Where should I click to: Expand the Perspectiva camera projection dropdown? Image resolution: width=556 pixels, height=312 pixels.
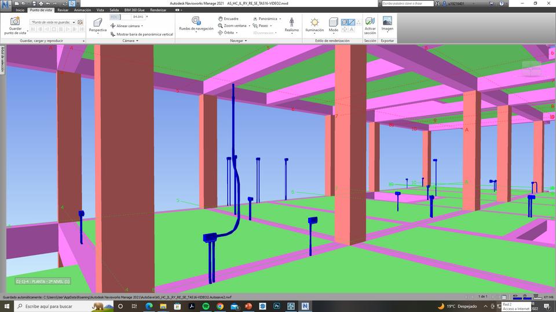98,34
